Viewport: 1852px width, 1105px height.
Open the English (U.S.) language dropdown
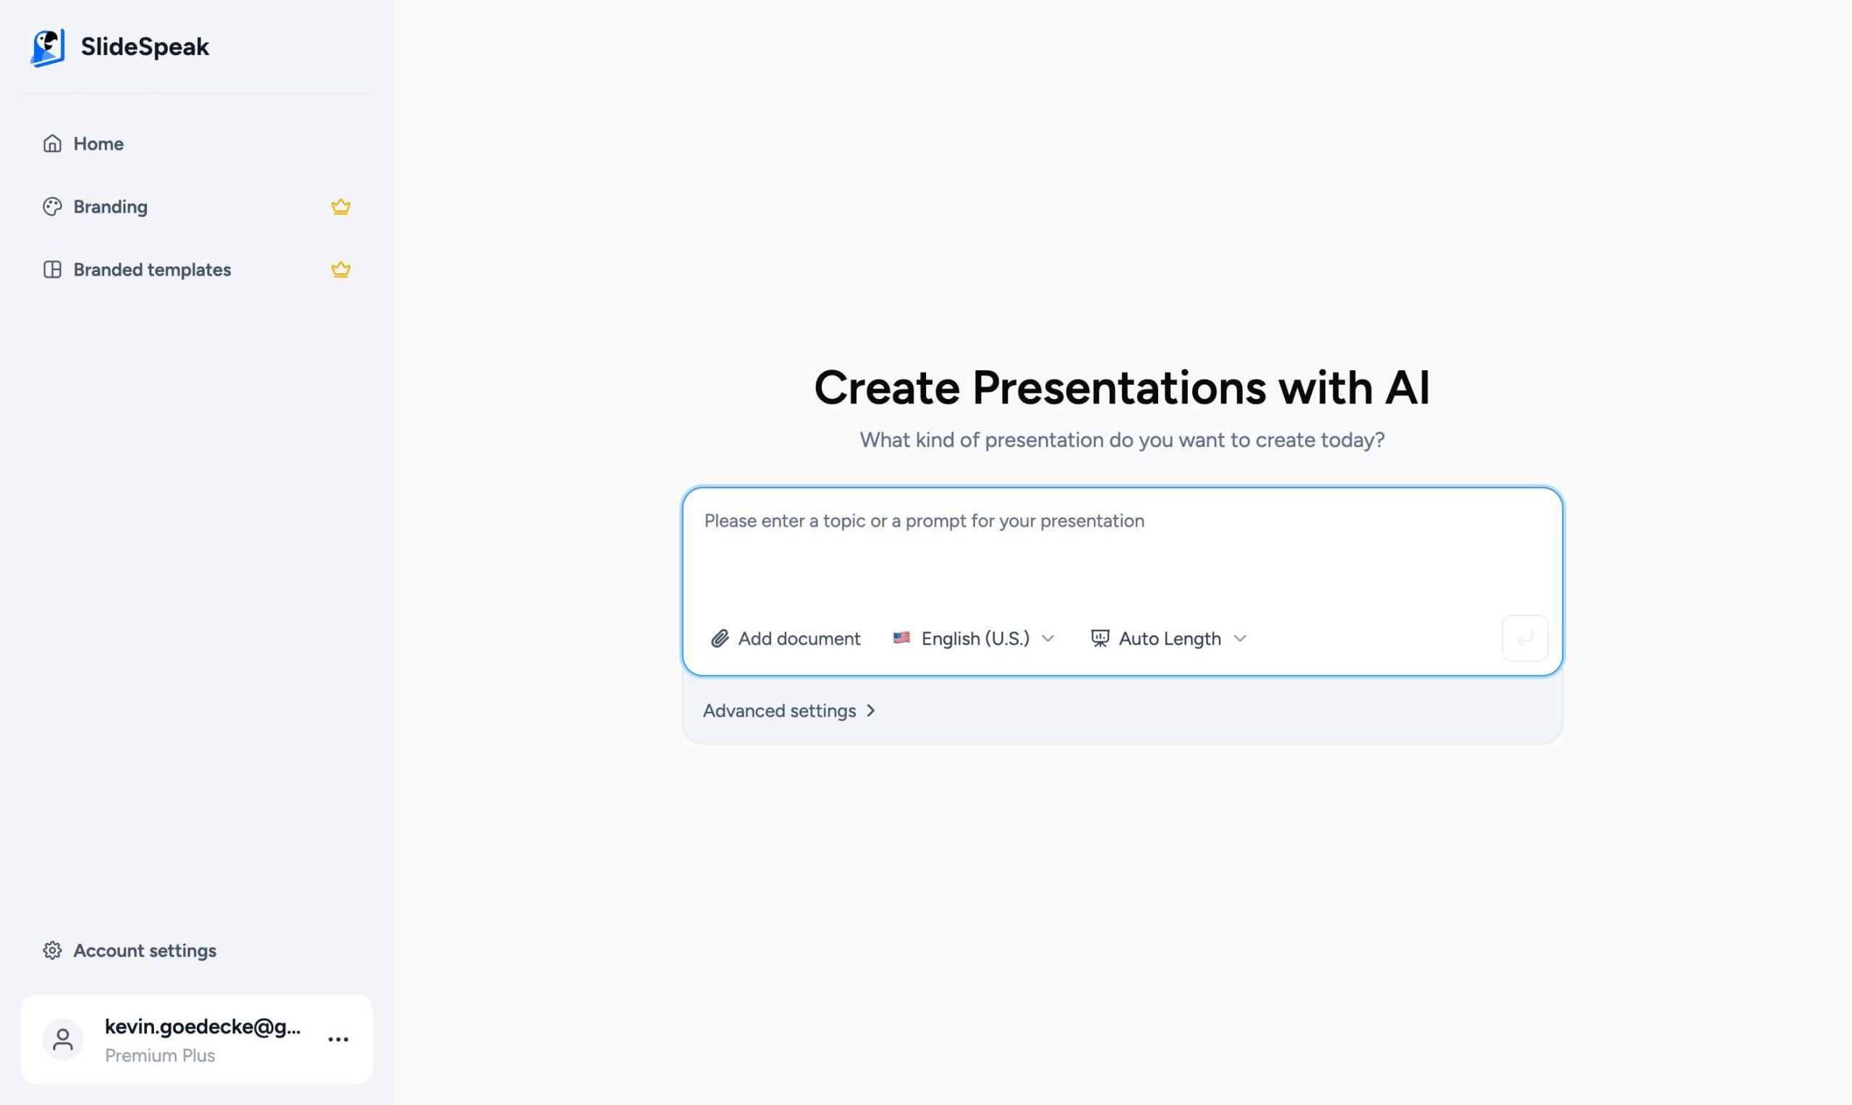tap(974, 638)
